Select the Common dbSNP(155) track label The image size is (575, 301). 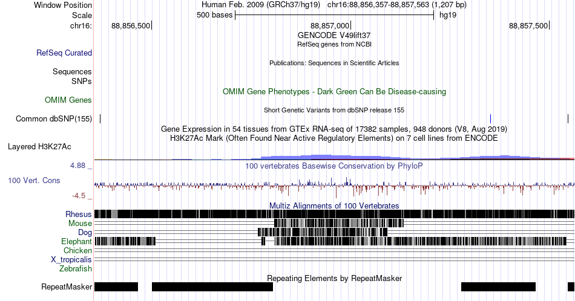(x=54, y=118)
